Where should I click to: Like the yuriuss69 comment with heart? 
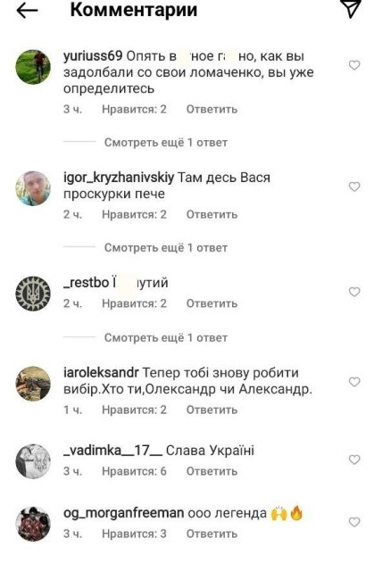click(x=354, y=65)
